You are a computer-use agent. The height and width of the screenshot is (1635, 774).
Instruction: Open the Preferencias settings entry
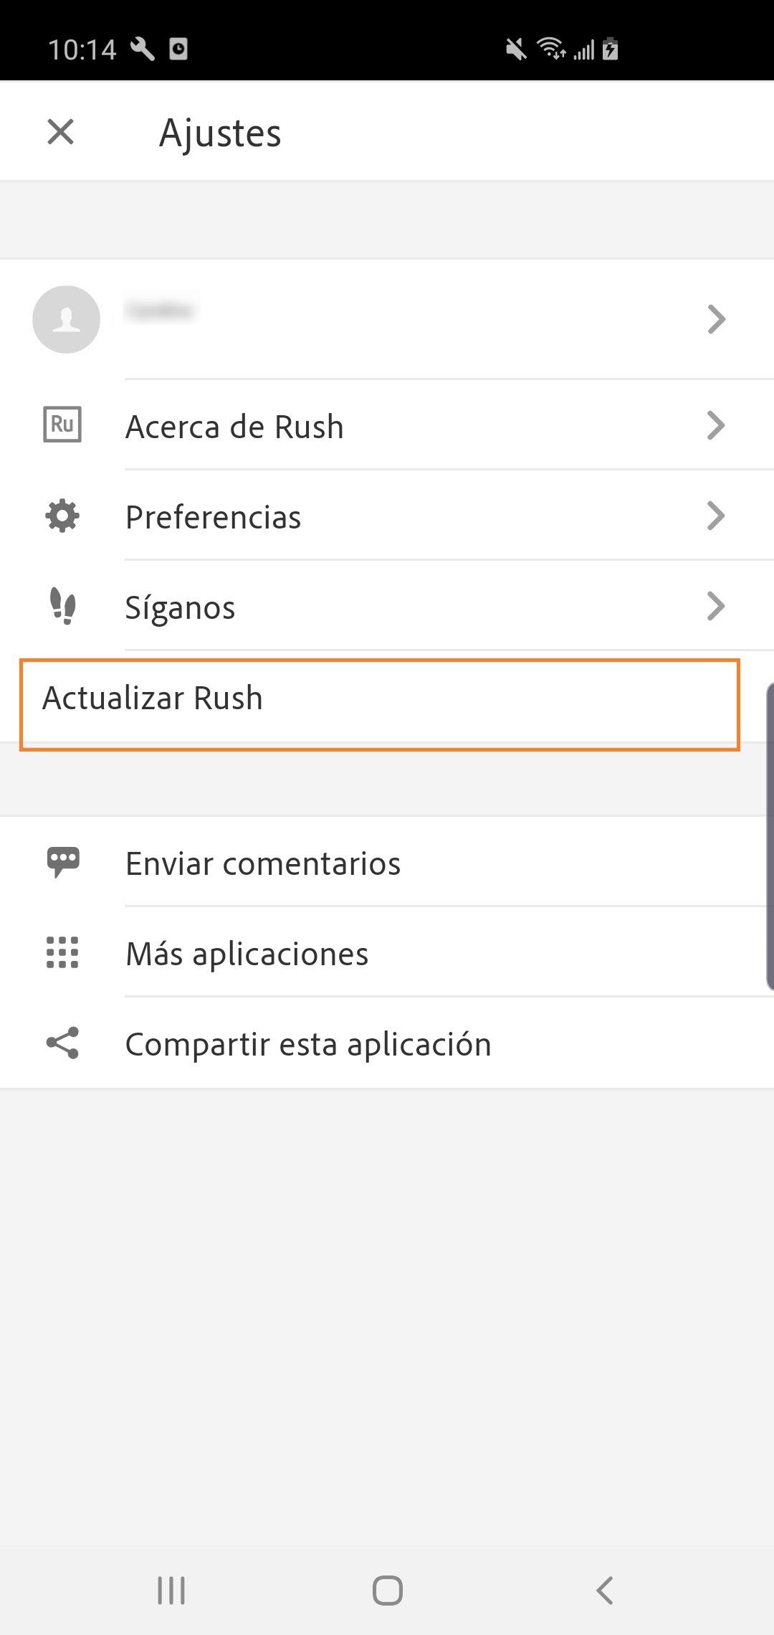coord(213,516)
